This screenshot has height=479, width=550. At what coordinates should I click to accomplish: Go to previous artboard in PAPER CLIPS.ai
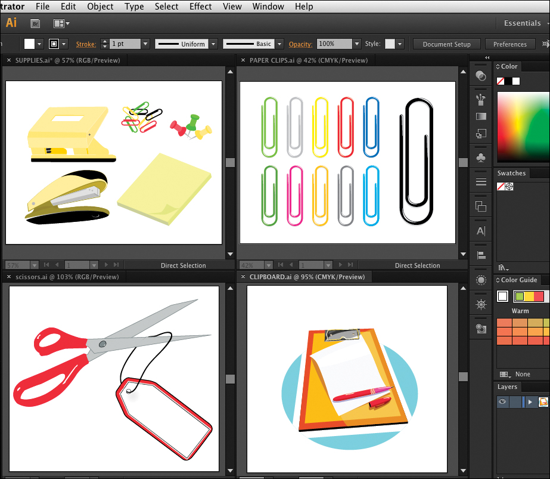(291, 265)
